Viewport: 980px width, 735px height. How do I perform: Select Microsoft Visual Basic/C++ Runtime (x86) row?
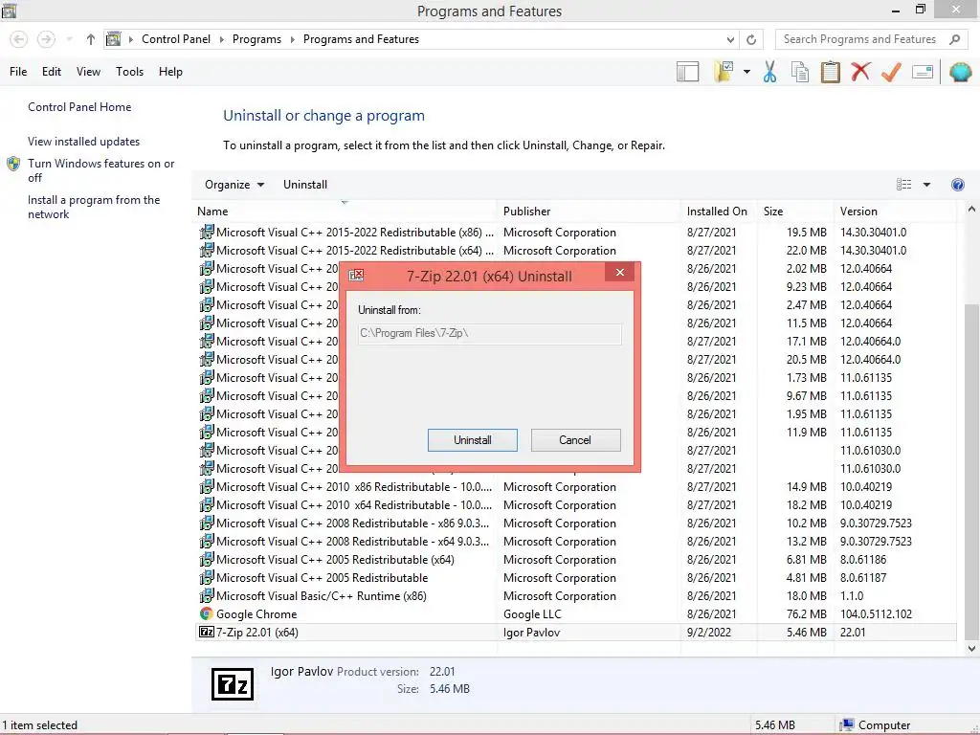click(575, 595)
